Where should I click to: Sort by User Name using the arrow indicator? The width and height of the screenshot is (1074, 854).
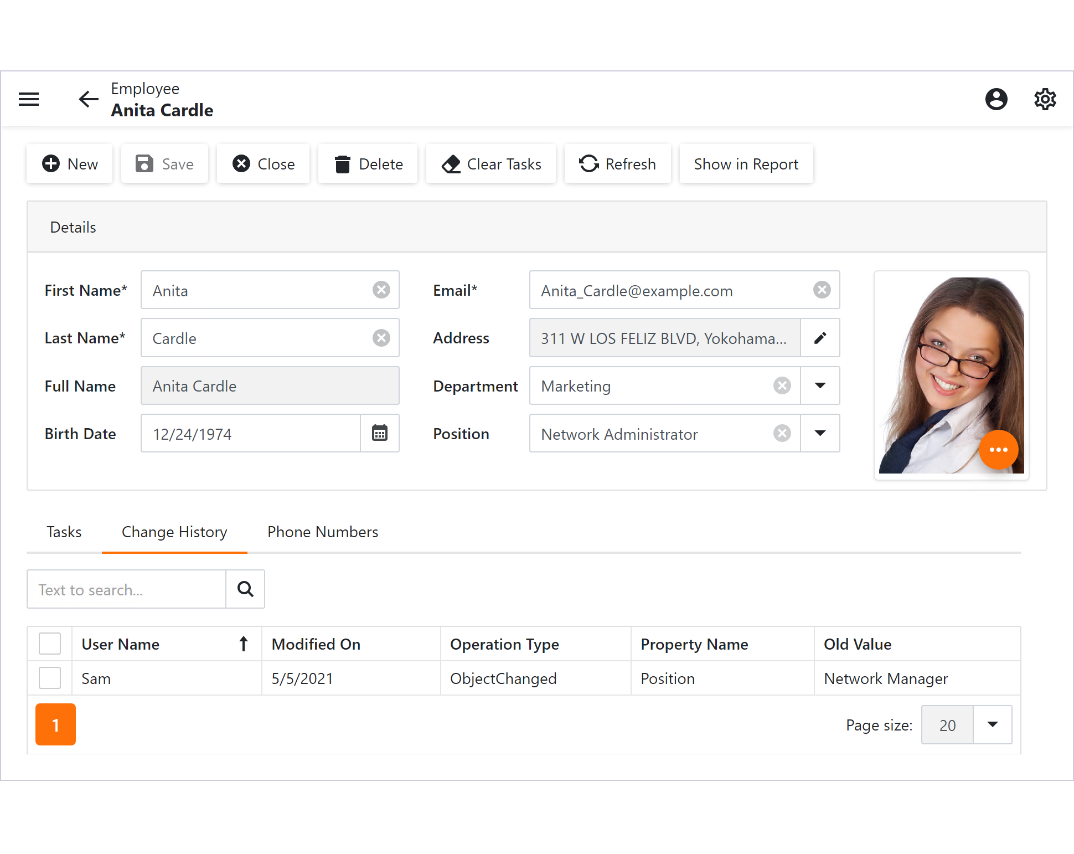pyautogui.click(x=244, y=644)
